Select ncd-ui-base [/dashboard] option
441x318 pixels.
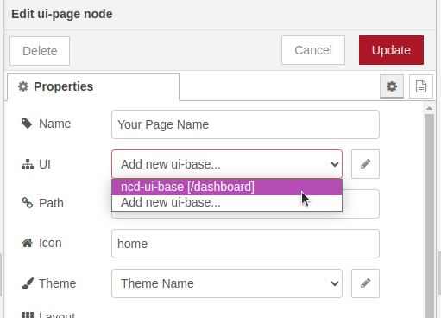(x=227, y=187)
